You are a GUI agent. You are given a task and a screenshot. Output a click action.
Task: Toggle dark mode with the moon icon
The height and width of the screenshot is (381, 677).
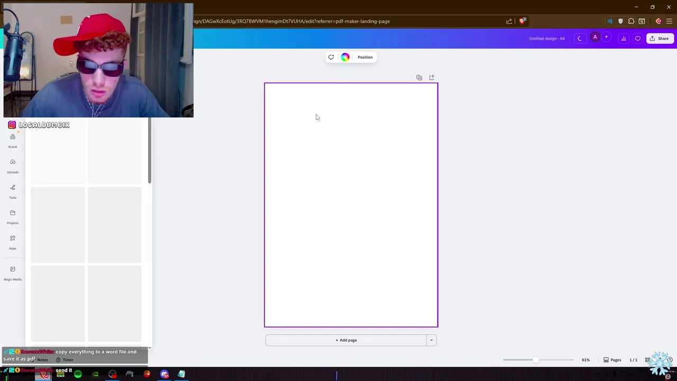click(580, 39)
